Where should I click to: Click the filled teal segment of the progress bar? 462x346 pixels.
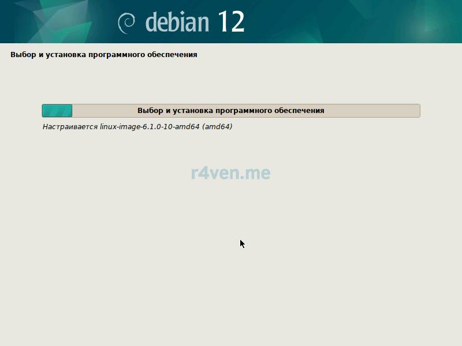[x=57, y=111]
